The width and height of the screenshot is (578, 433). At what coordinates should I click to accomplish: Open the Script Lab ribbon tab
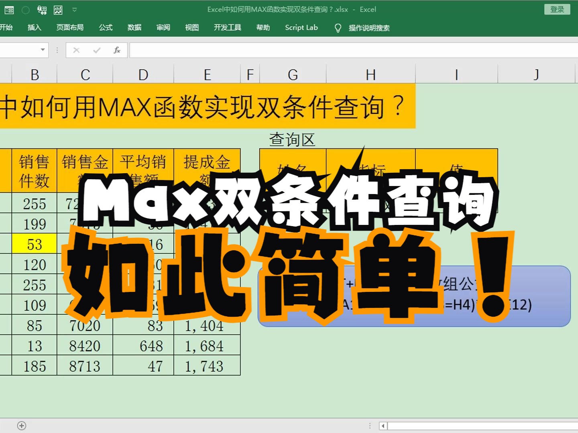[301, 27]
